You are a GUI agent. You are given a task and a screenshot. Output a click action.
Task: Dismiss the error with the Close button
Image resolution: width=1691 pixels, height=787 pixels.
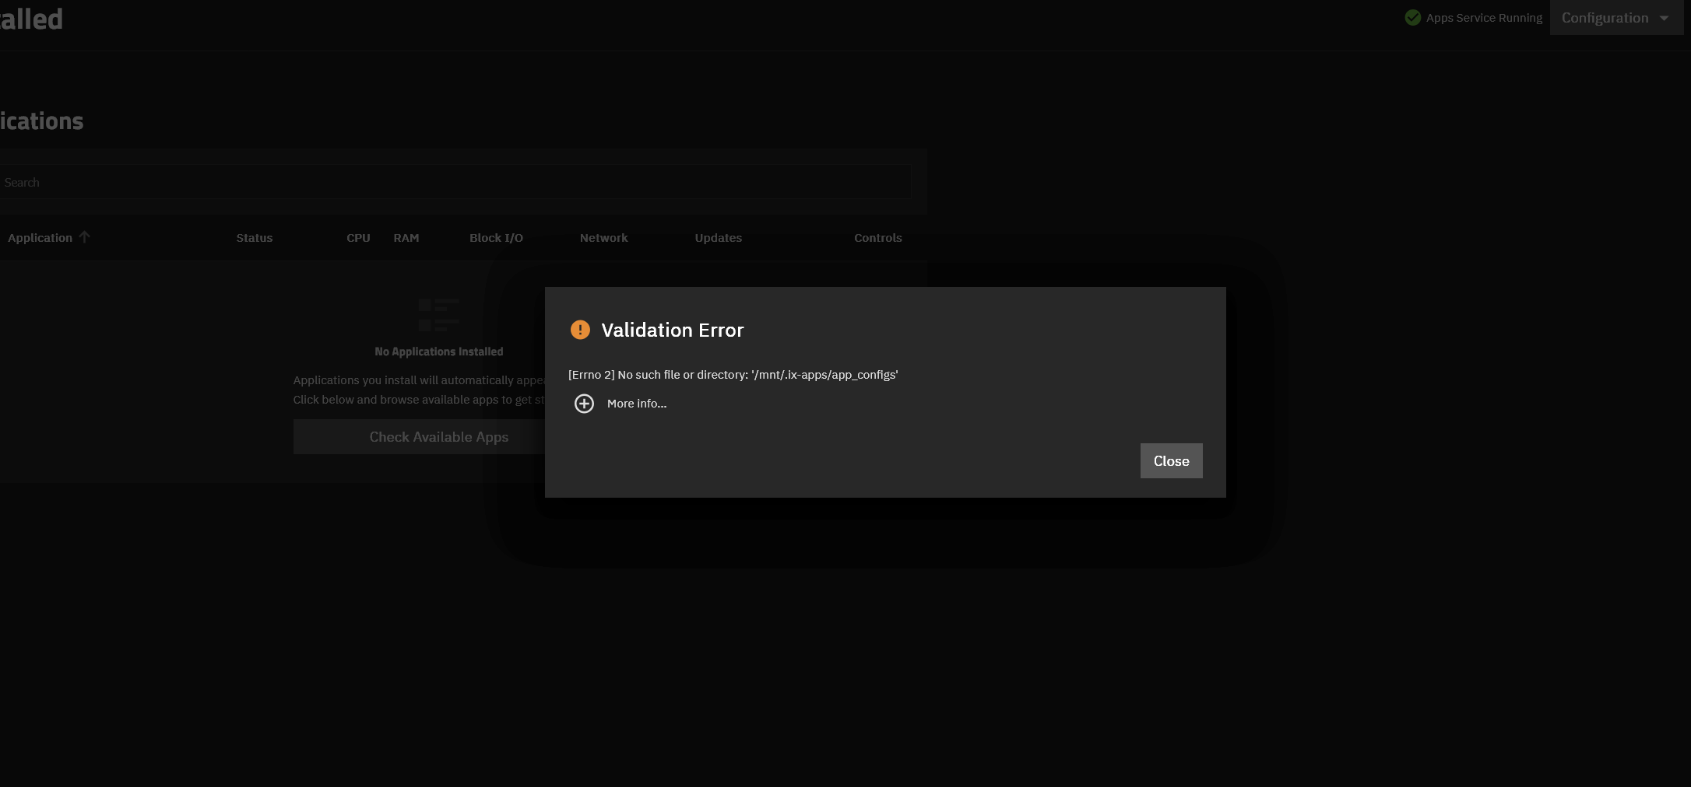[x=1171, y=461]
